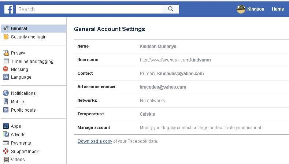Click in the Search input field
Screen dimensions: 289x164
pos(89,9)
